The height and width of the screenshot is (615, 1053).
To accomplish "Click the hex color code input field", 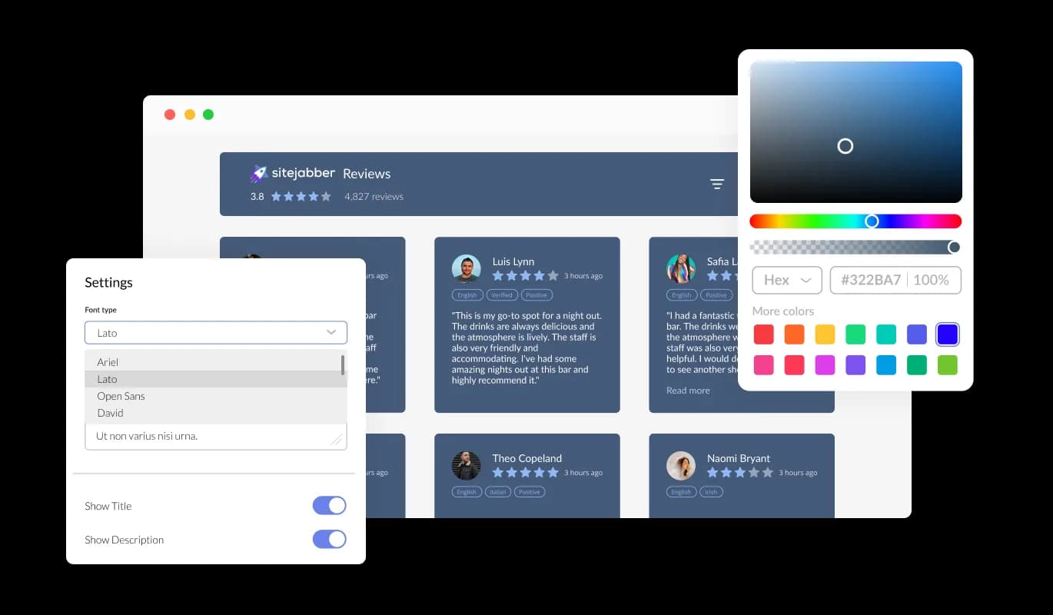I will 871,280.
